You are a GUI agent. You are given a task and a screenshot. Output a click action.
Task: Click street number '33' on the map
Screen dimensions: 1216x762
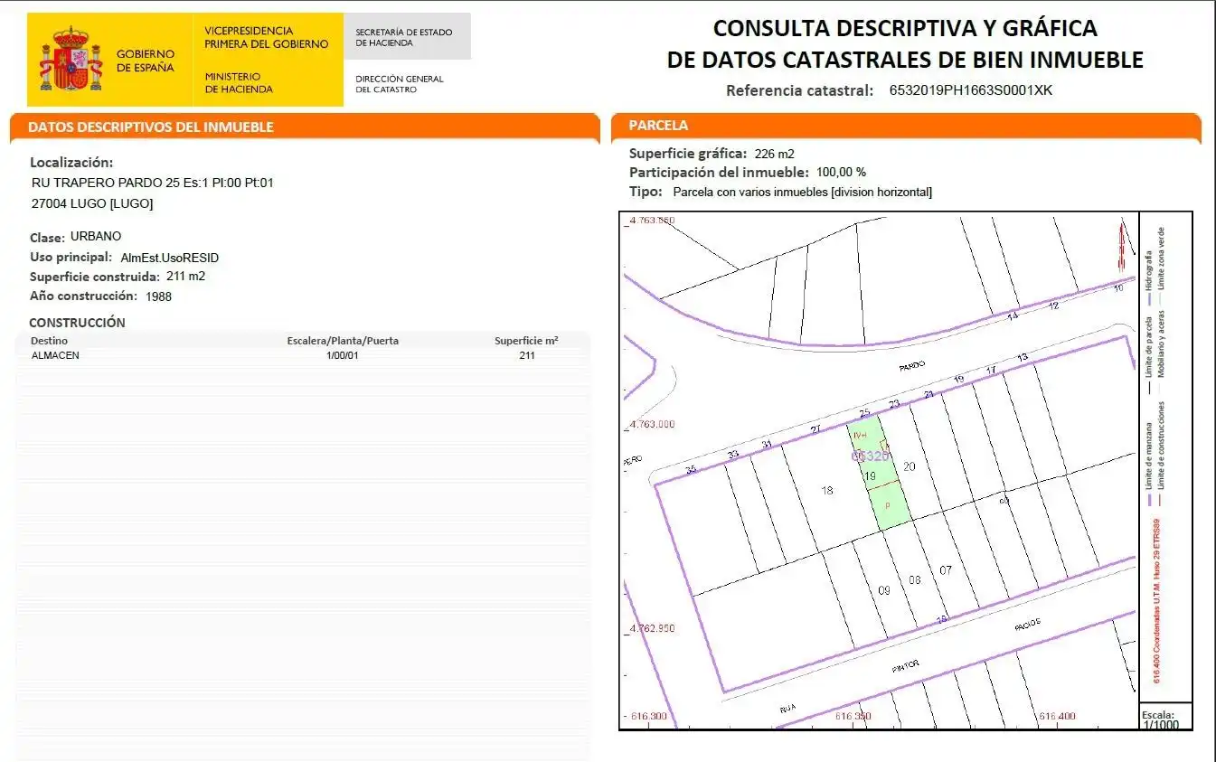click(x=732, y=455)
